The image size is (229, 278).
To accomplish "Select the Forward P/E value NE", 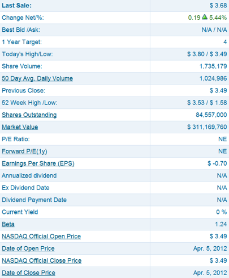I will tap(223, 151).
